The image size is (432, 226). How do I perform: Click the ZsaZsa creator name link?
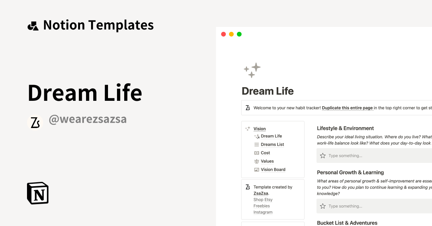click(261, 193)
